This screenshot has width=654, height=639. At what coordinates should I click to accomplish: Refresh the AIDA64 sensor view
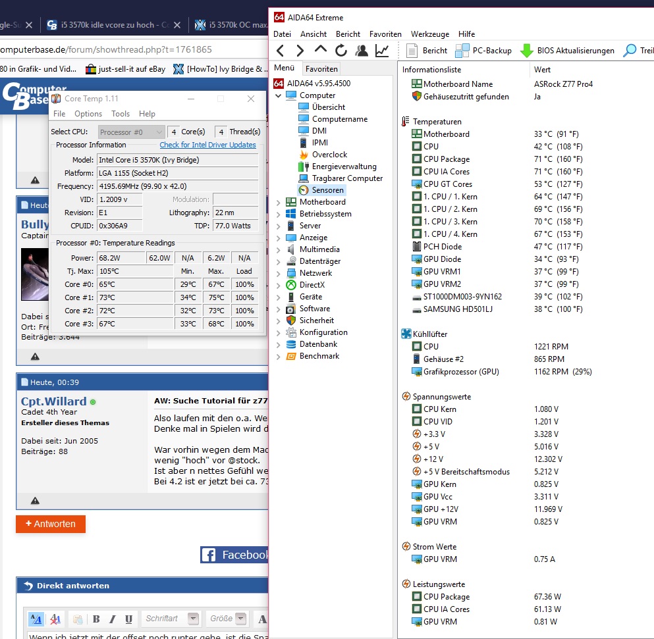tap(341, 51)
